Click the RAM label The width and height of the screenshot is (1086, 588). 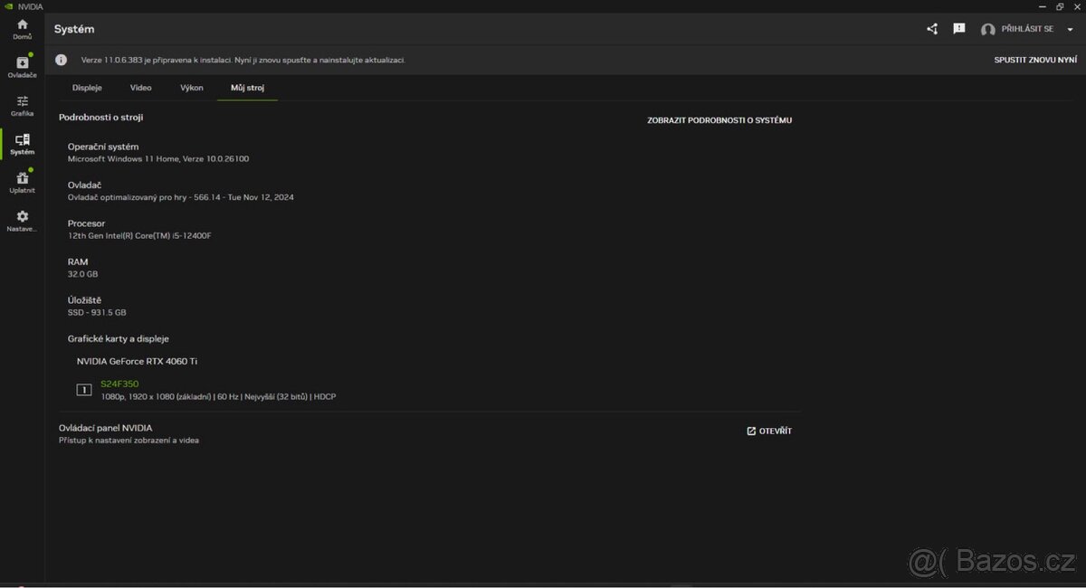(77, 261)
